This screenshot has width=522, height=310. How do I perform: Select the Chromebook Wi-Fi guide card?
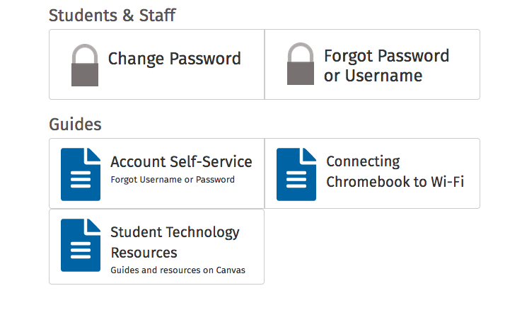point(372,173)
